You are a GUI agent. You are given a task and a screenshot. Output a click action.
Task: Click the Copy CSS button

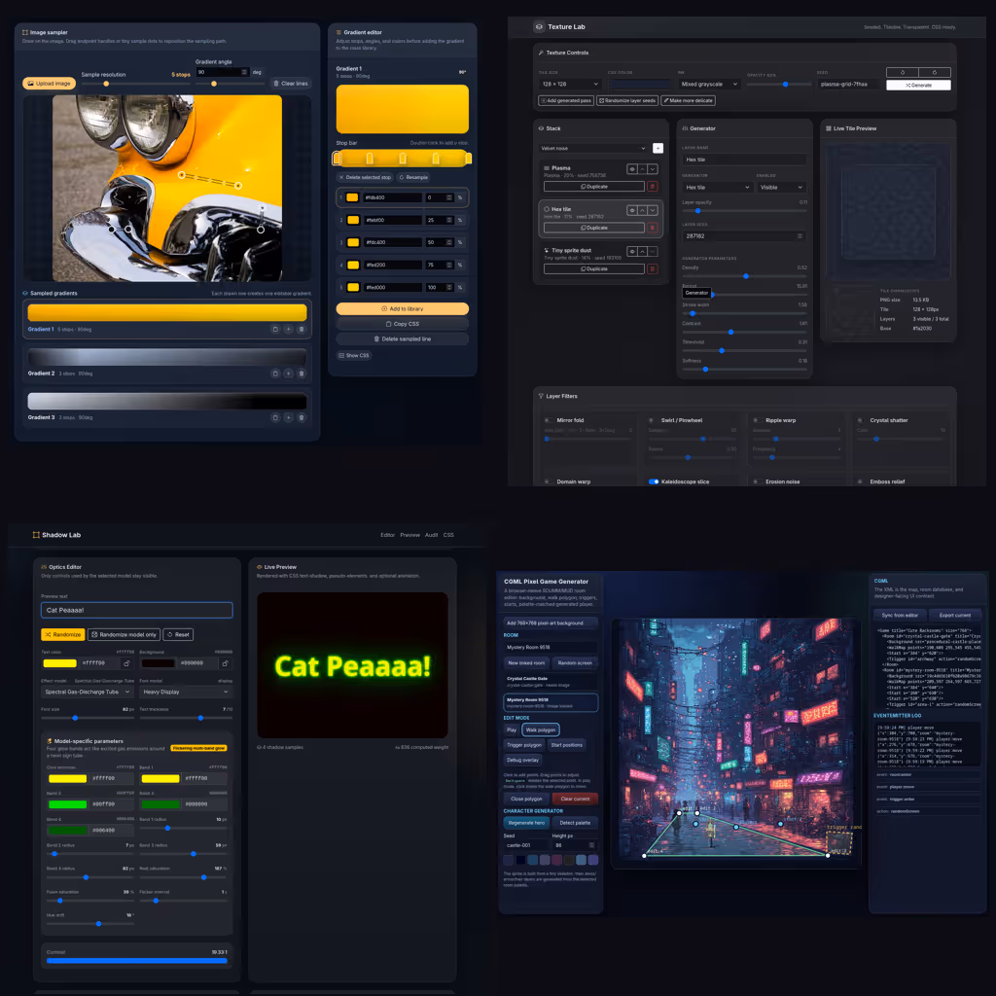pyautogui.click(x=402, y=324)
